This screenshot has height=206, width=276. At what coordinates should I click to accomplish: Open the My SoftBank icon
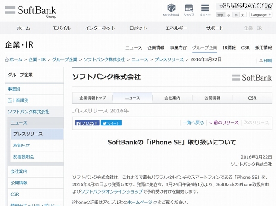(171, 10)
